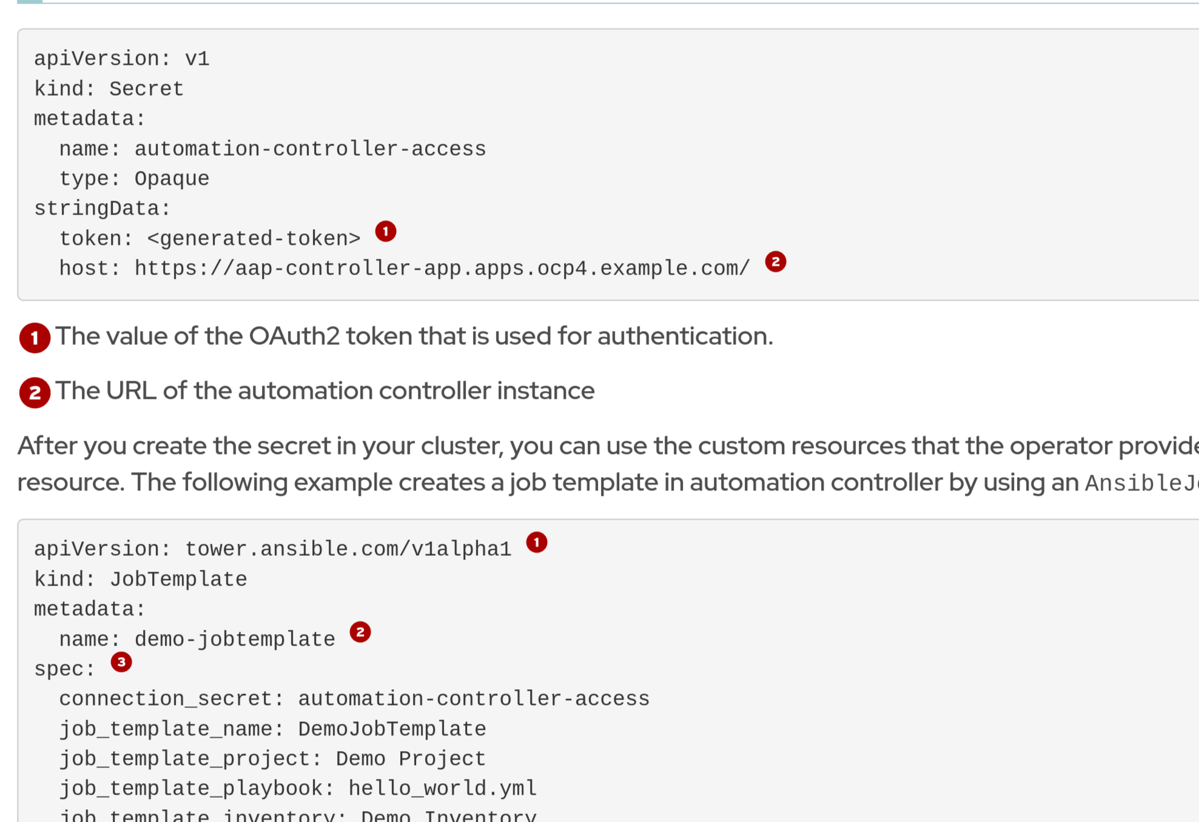Click callout 1 after tower.ansible.com/v1alpha1
The width and height of the screenshot is (1199, 822).
click(536, 542)
